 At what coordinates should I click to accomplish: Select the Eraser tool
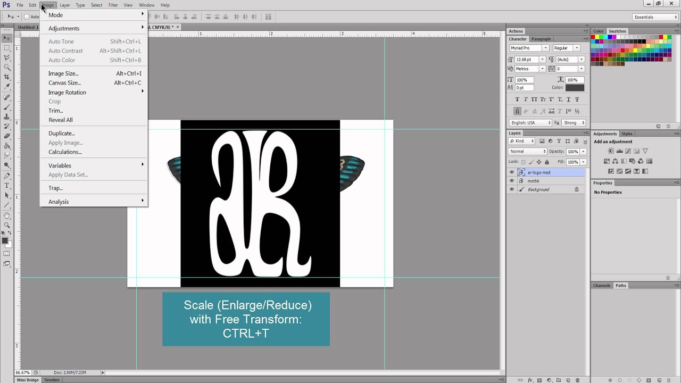[7, 136]
